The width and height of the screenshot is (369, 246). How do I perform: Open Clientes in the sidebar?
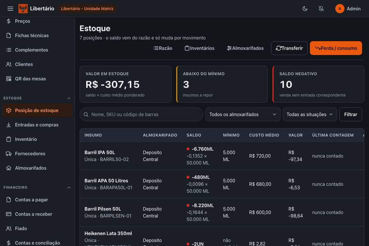click(x=37, y=64)
